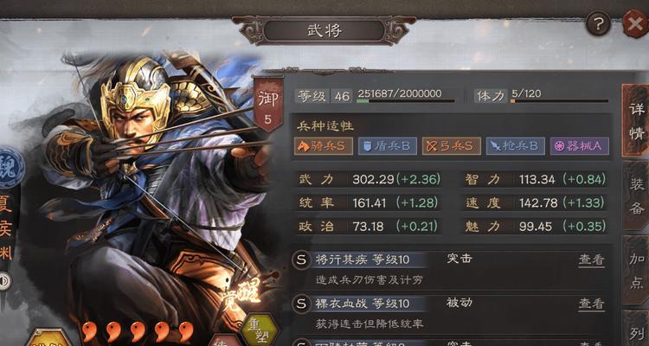Toggle the speaker voice icon at left edge
This screenshot has height=346, width=649.
tap(5, 281)
